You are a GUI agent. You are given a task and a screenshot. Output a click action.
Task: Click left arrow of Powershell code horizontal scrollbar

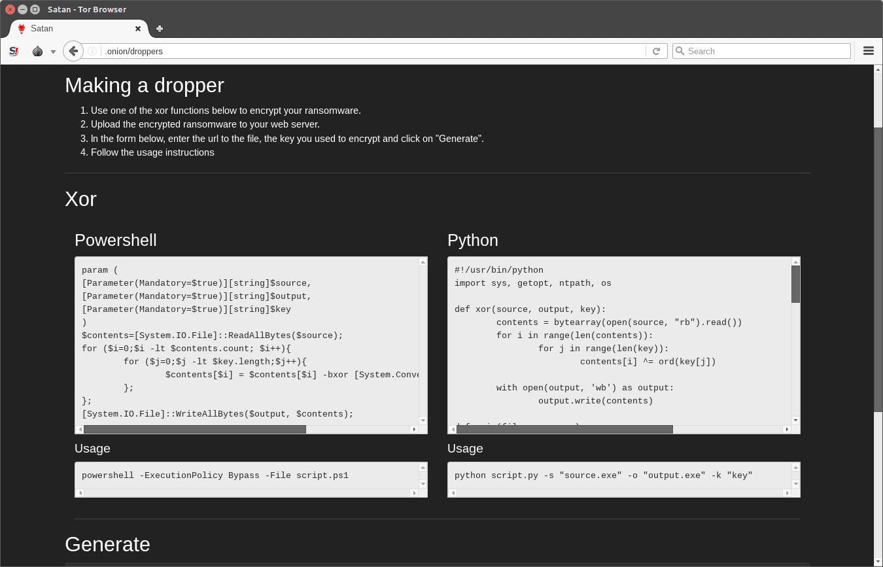80,430
